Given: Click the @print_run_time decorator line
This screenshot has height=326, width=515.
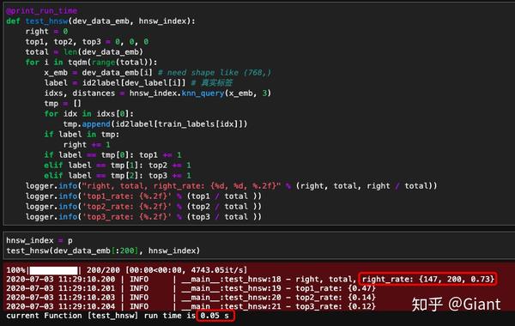Looking at the screenshot, I should coord(41,11).
